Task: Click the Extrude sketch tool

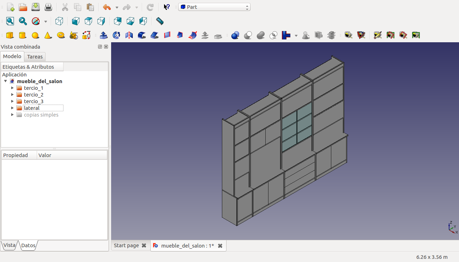Action: point(104,35)
